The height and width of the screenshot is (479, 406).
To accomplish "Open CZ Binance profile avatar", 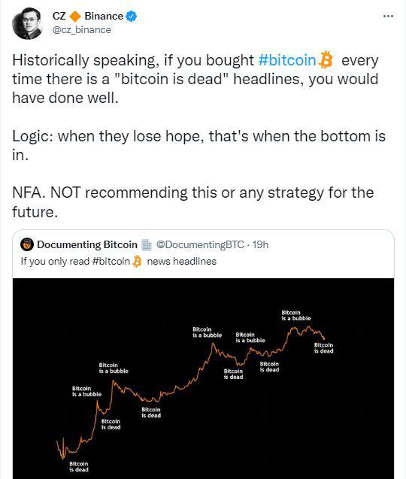I will (28, 23).
